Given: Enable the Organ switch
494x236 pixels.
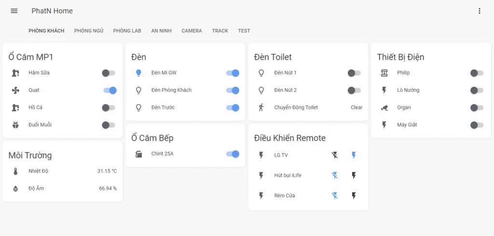Looking at the screenshot, I should [477, 107].
